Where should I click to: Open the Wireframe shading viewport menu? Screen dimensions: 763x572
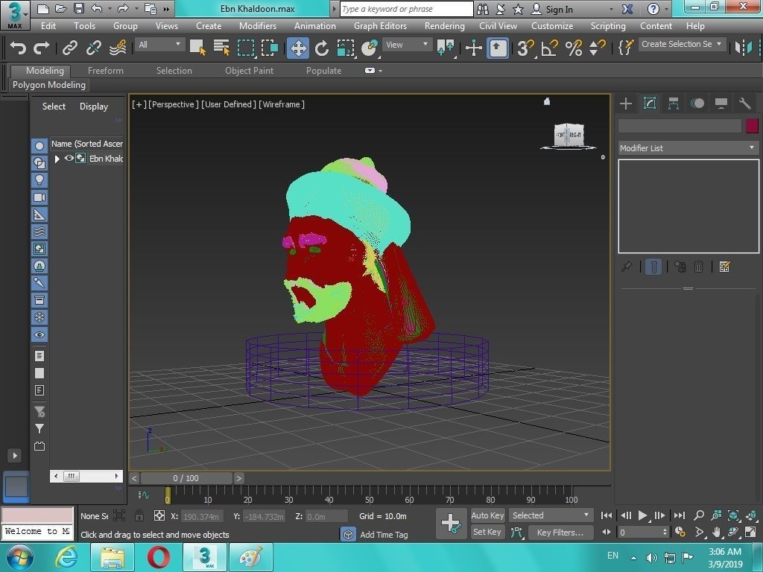[282, 104]
